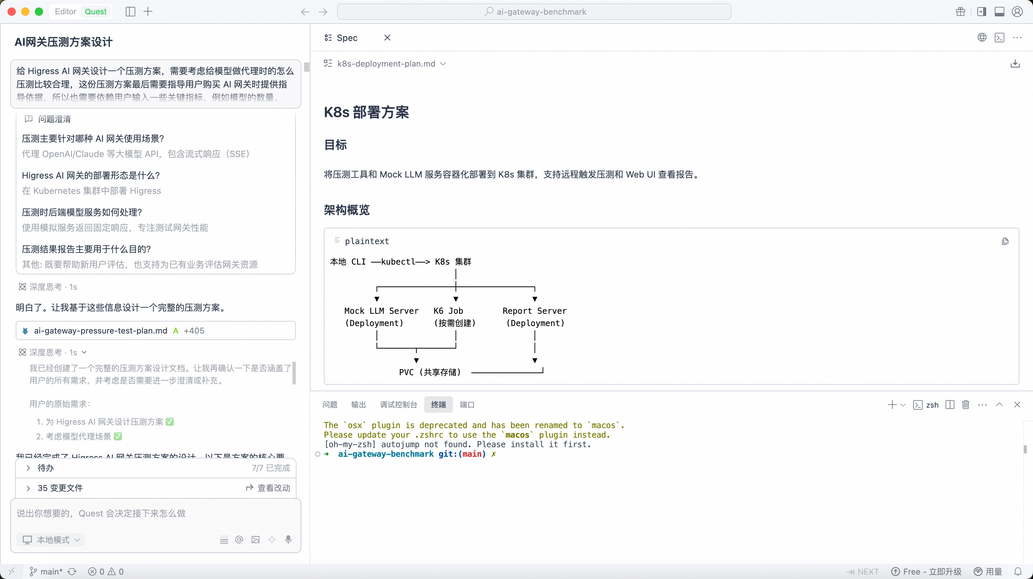Screen dimensions: 1033x579
Task: Split the terminal pane
Action: [950, 405]
